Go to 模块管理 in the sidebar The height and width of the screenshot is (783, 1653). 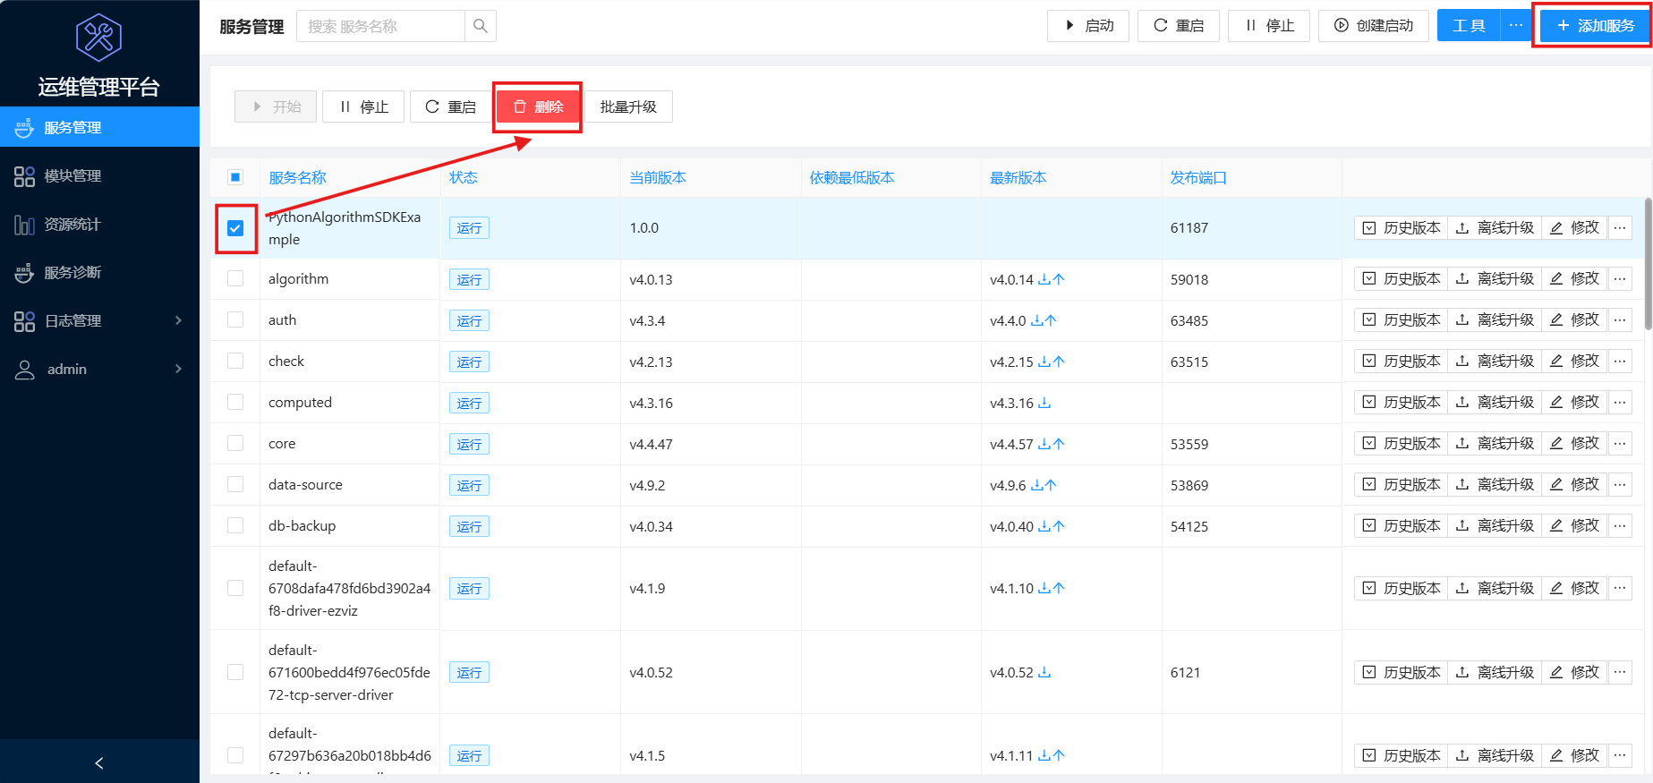[x=72, y=175]
